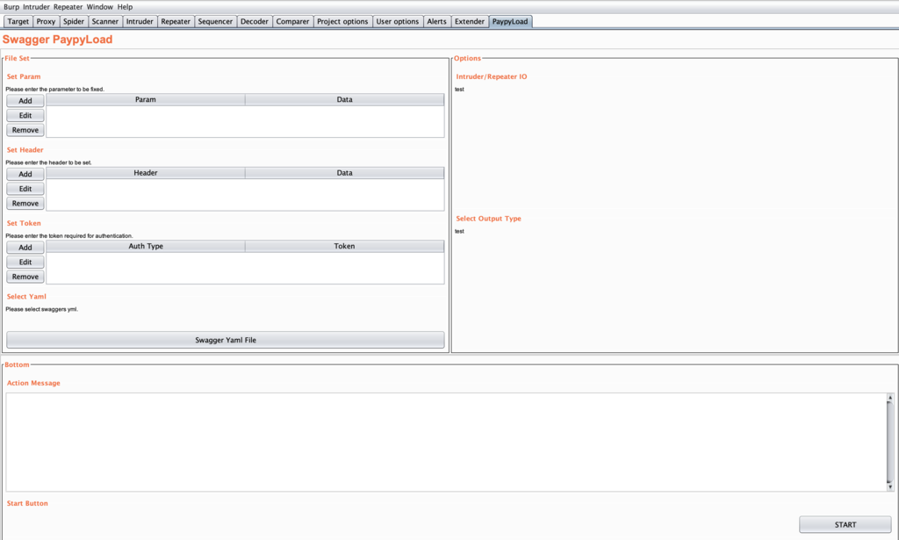
Task: Click the Action Message vertical scrollbar thumb
Action: 890,442
